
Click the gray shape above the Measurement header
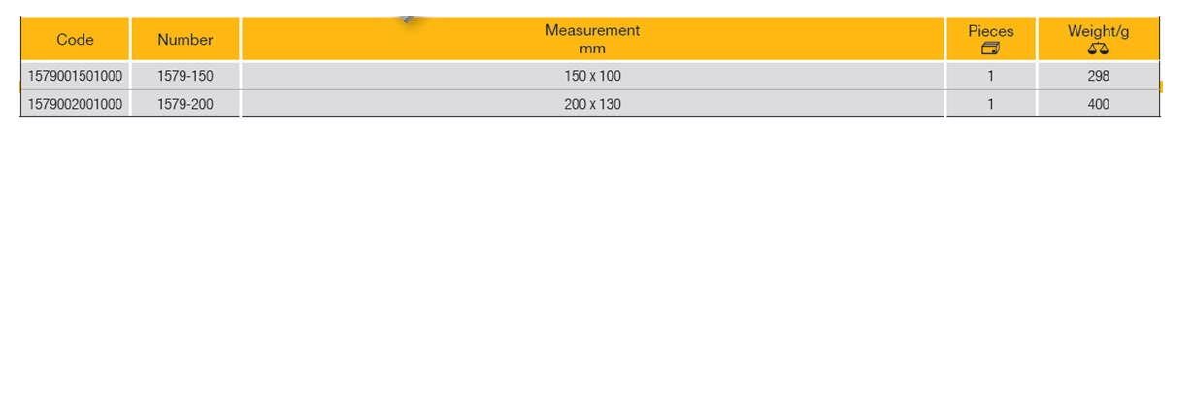click(409, 17)
